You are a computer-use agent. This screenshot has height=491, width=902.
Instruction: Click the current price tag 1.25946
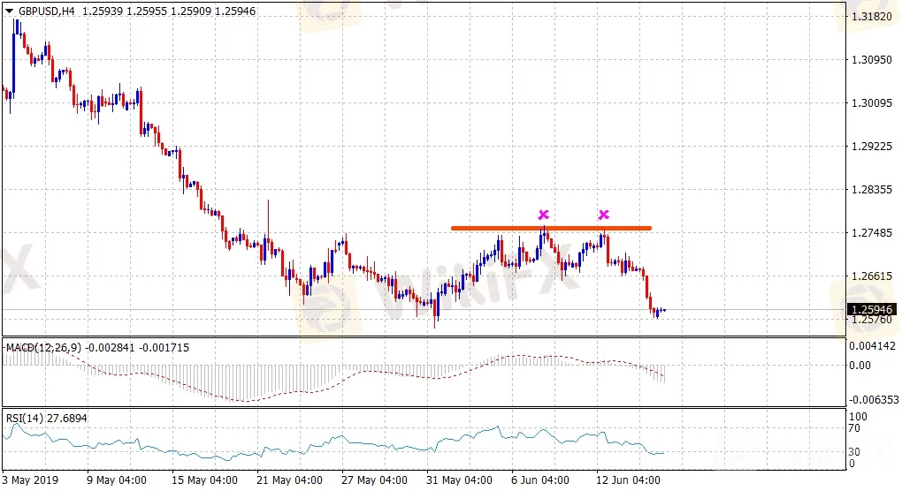(871, 309)
